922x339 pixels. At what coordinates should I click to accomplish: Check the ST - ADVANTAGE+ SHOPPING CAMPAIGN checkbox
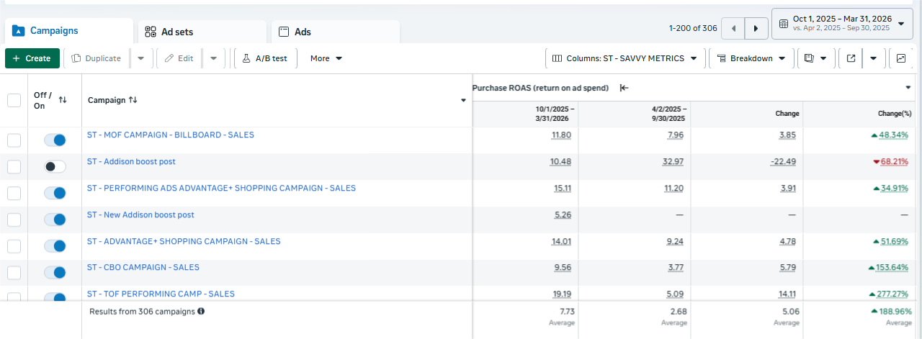(x=14, y=246)
